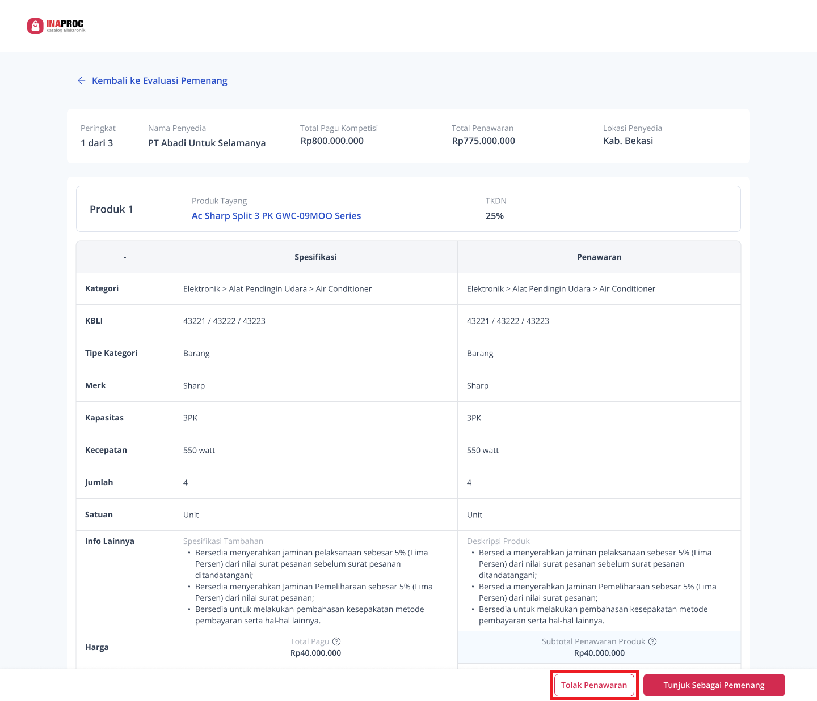Click the help icon beside Total Pagu
Viewport: 817px width, 701px height.
click(x=336, y=641)
